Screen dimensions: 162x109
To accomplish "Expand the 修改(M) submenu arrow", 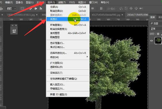I will point(87,57).
